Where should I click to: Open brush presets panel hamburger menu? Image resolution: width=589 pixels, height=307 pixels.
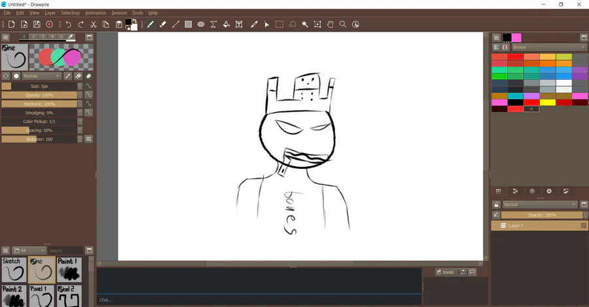(5, 251)
